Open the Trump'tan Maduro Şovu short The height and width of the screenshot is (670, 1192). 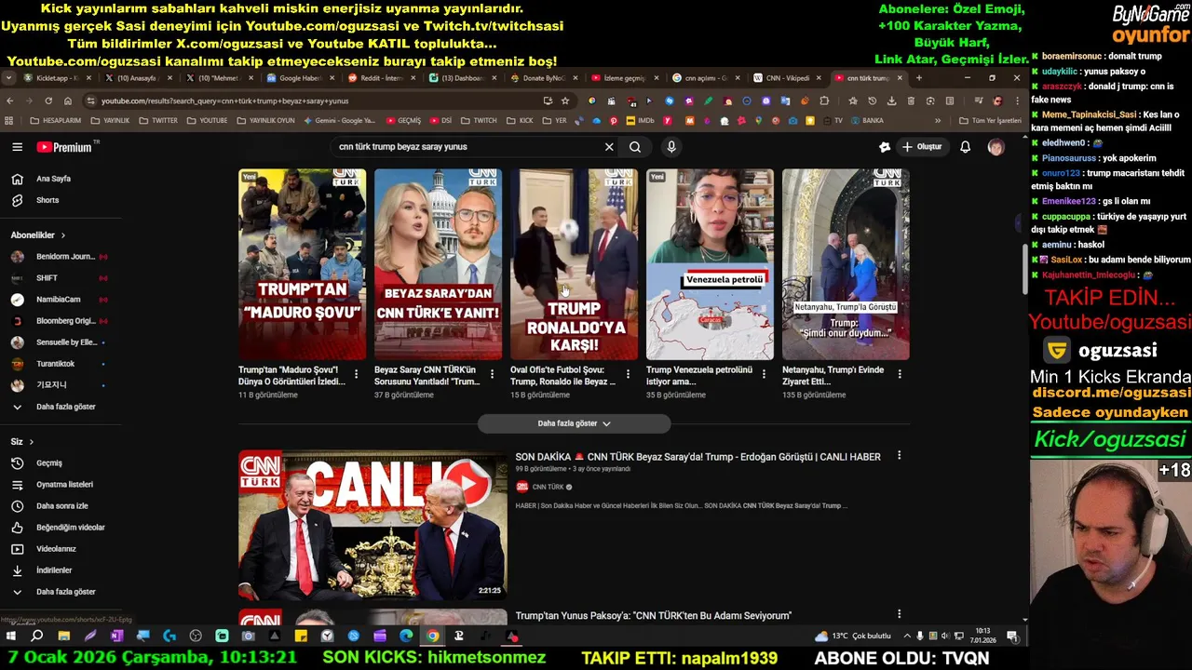pyautogui.click(x=302, y=264)
